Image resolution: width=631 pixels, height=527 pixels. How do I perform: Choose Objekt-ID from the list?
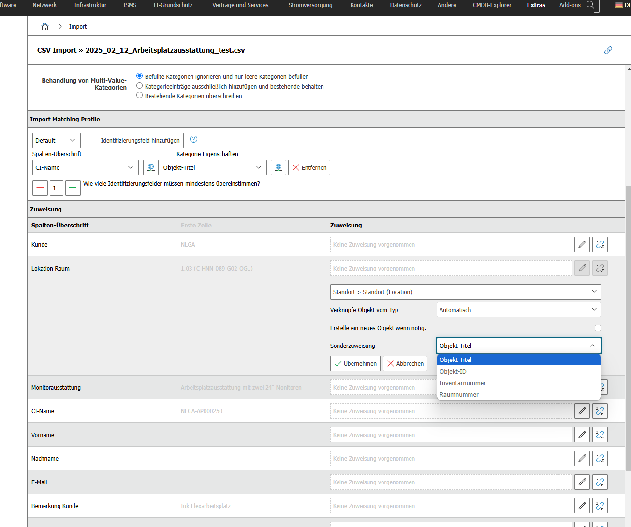coord(519,371)
